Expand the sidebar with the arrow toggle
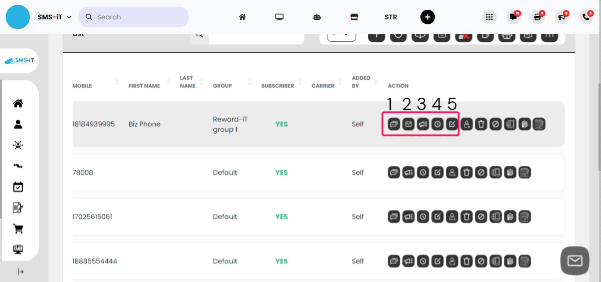Screen dimensions: 601x282 20,271
